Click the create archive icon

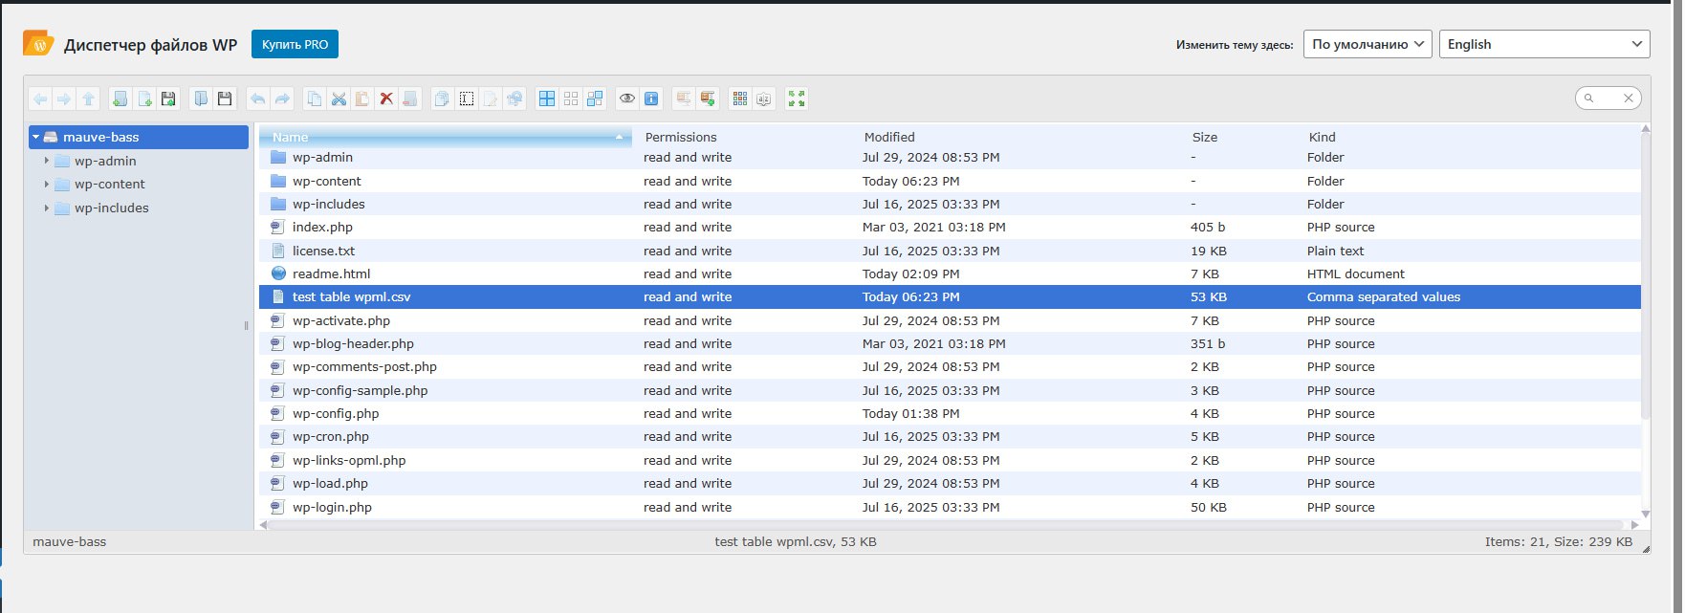click(x=708, y=99)
